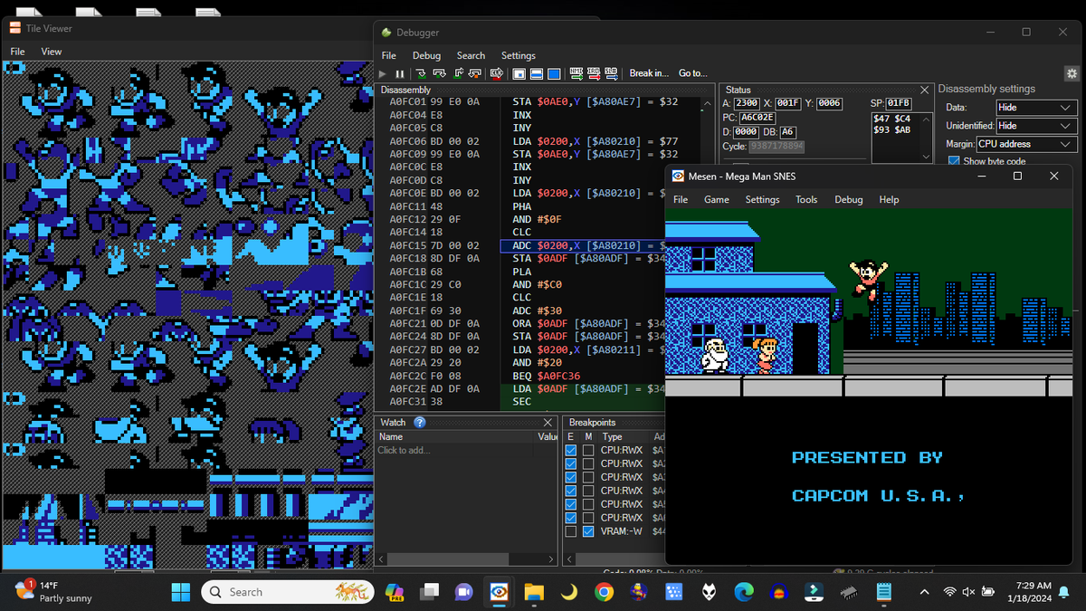
Task: Click the Run one scanline icon
Action: [537, 73]
